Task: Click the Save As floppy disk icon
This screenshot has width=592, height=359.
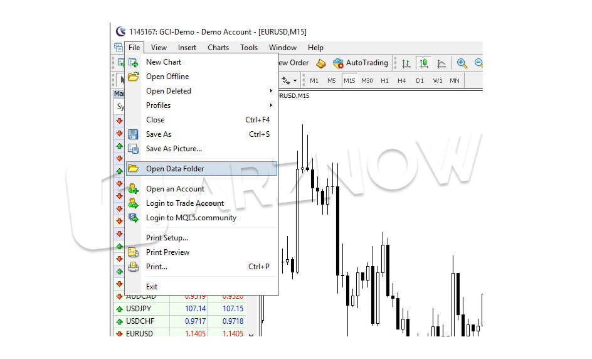Action: [133, 134]
